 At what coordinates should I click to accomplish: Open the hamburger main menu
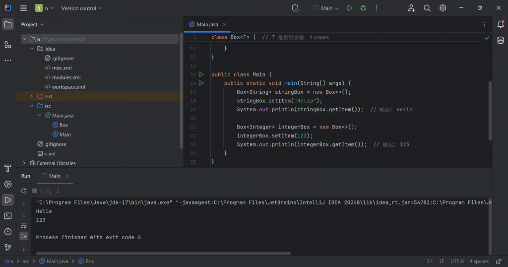(x=24, y=8)
